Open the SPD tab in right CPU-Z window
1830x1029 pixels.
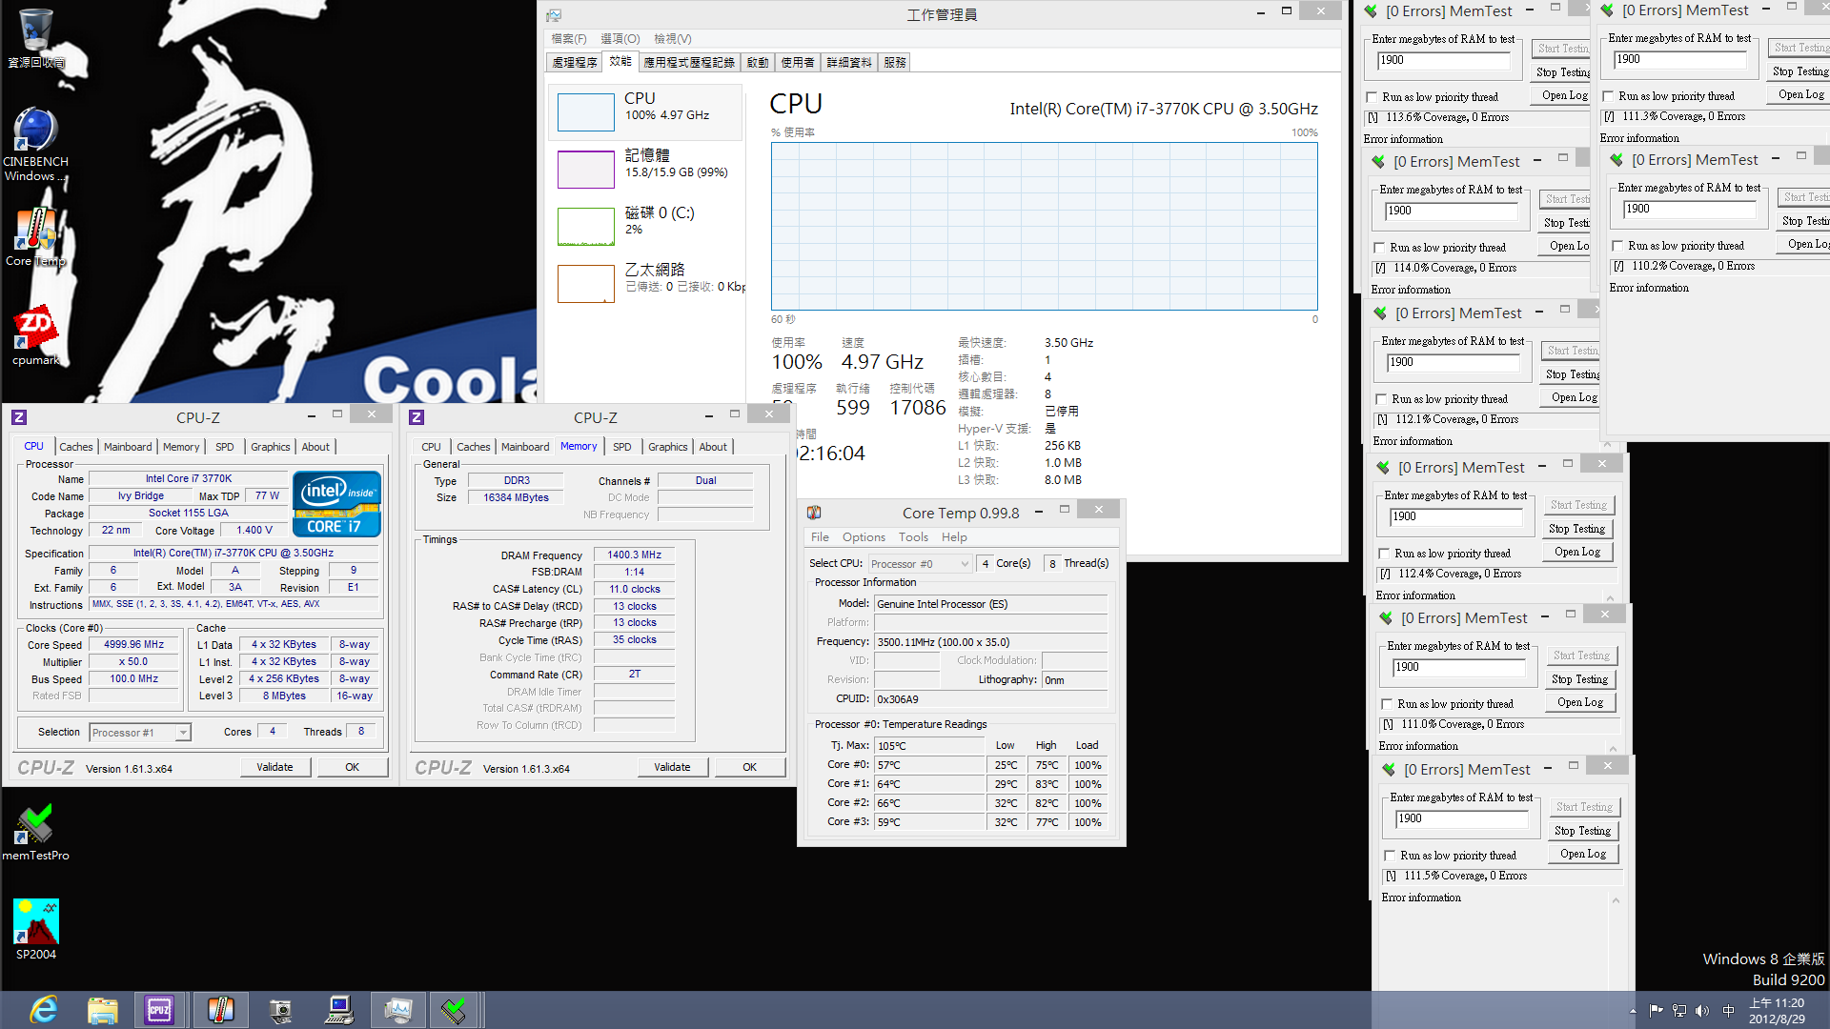[x=621, y=447]
